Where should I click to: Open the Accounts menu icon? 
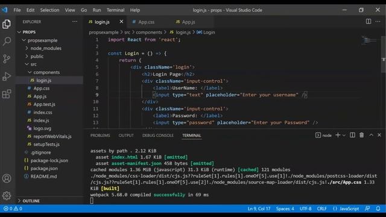coord(7,178)
